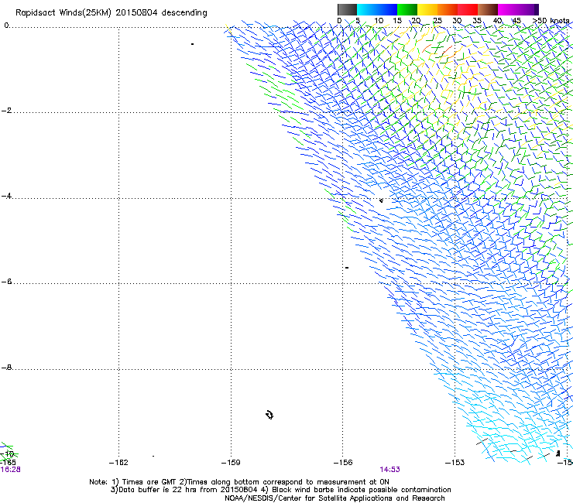Click the small island outline near -158 longitude
The width and height of the screenshot is (573, 503).
click(x=269, y=415)
